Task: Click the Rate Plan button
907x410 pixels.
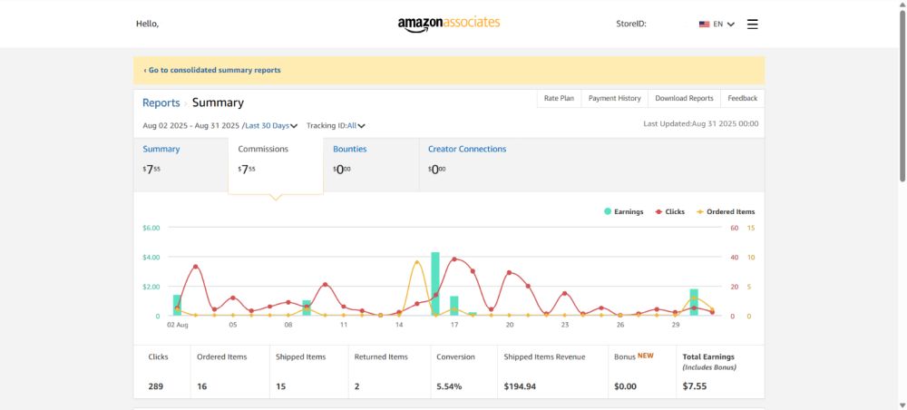Action: [559, 98]
